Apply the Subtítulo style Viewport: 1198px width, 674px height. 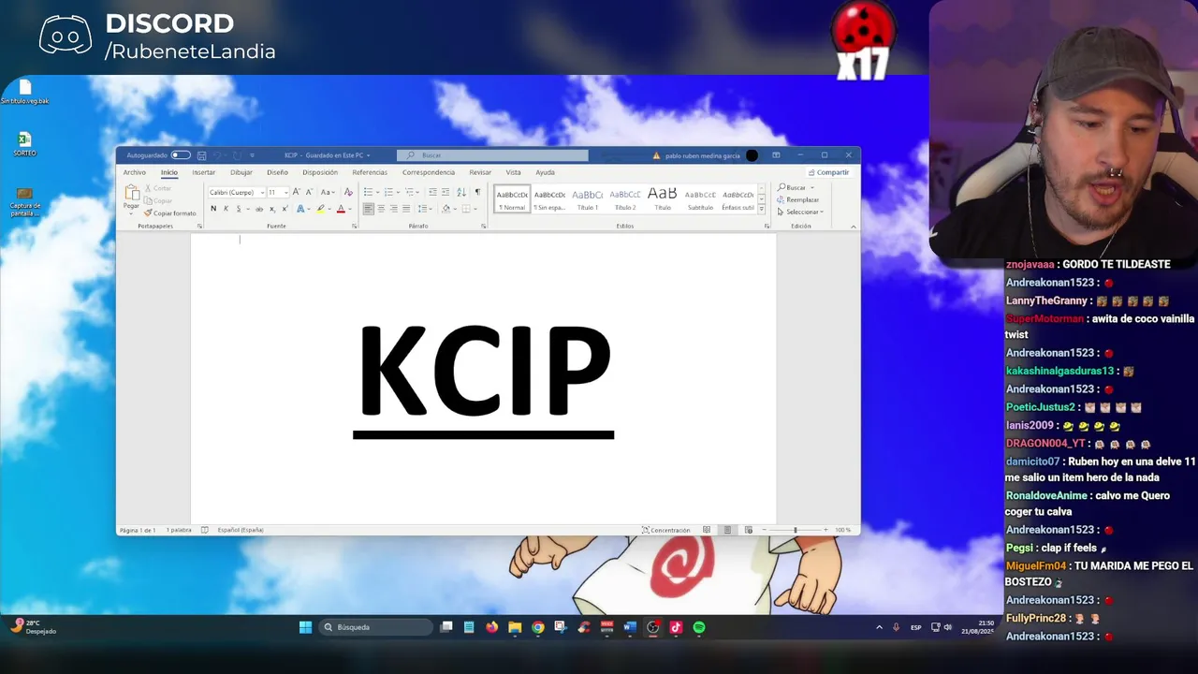click(x=700, y=198)
